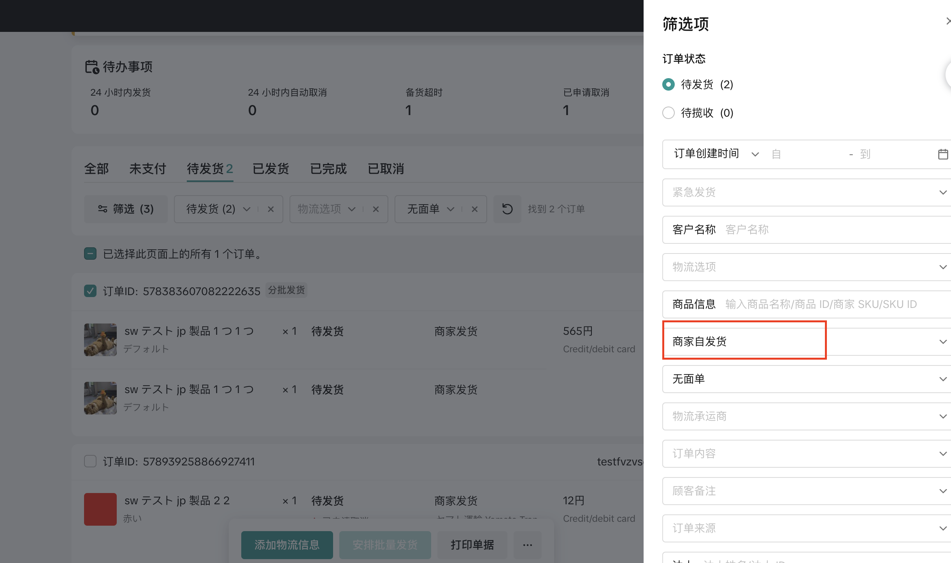The image size is (951, 563).
Task: Uncheck order 578383607082222635 checkbox
Action: pos(90,291)
